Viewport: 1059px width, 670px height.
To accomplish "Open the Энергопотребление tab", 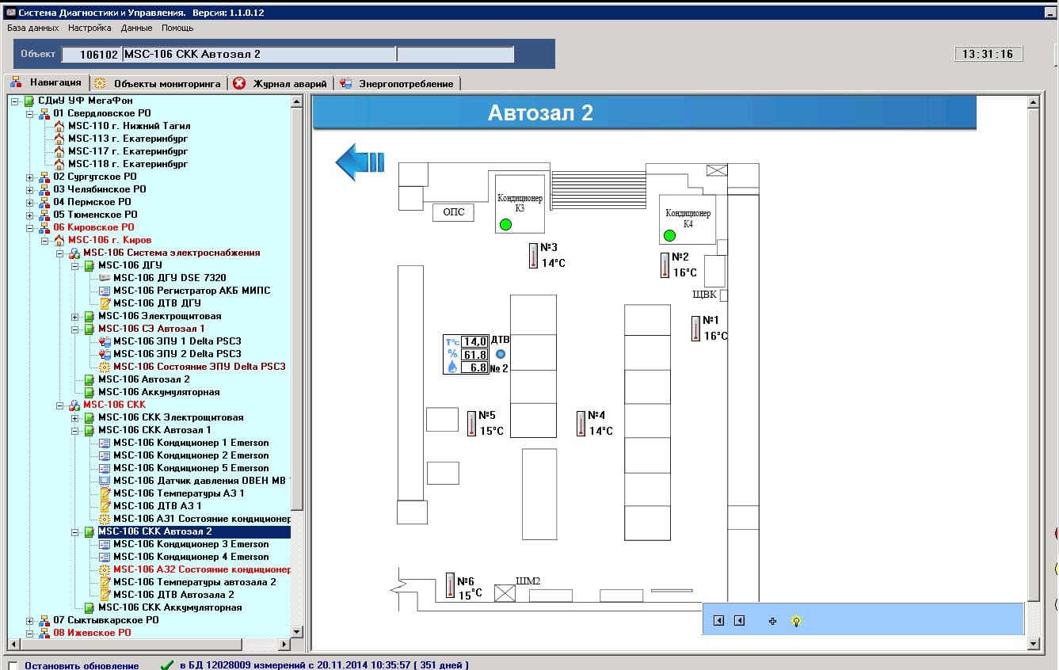I will pyautogui.click(x=397, y=83).
